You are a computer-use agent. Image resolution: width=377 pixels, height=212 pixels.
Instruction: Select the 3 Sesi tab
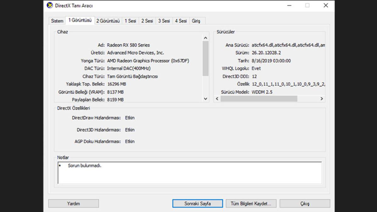click(x=164, y=21)
